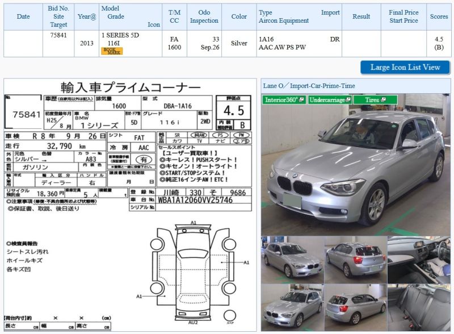Click the Date column header
Image resolution: width=454 pixels, height=334 pixels.
(x=23, y=17)
